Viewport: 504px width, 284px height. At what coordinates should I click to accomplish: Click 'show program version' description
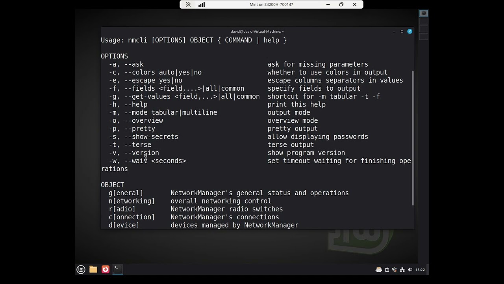pos(306,153)
